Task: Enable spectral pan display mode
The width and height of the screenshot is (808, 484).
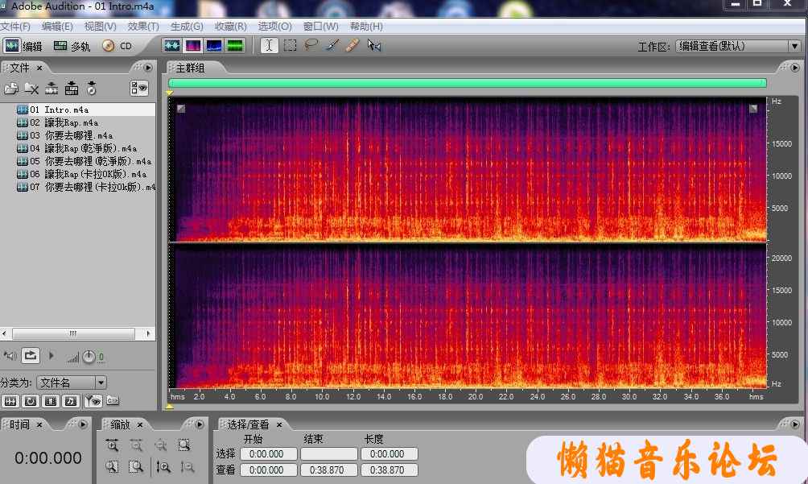Action: (x=214, y=46)
